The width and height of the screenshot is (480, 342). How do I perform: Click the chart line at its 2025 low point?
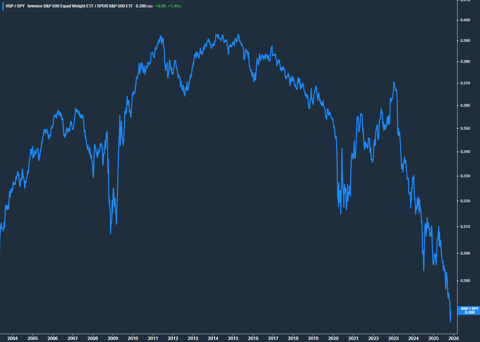(x=451, y=321)
